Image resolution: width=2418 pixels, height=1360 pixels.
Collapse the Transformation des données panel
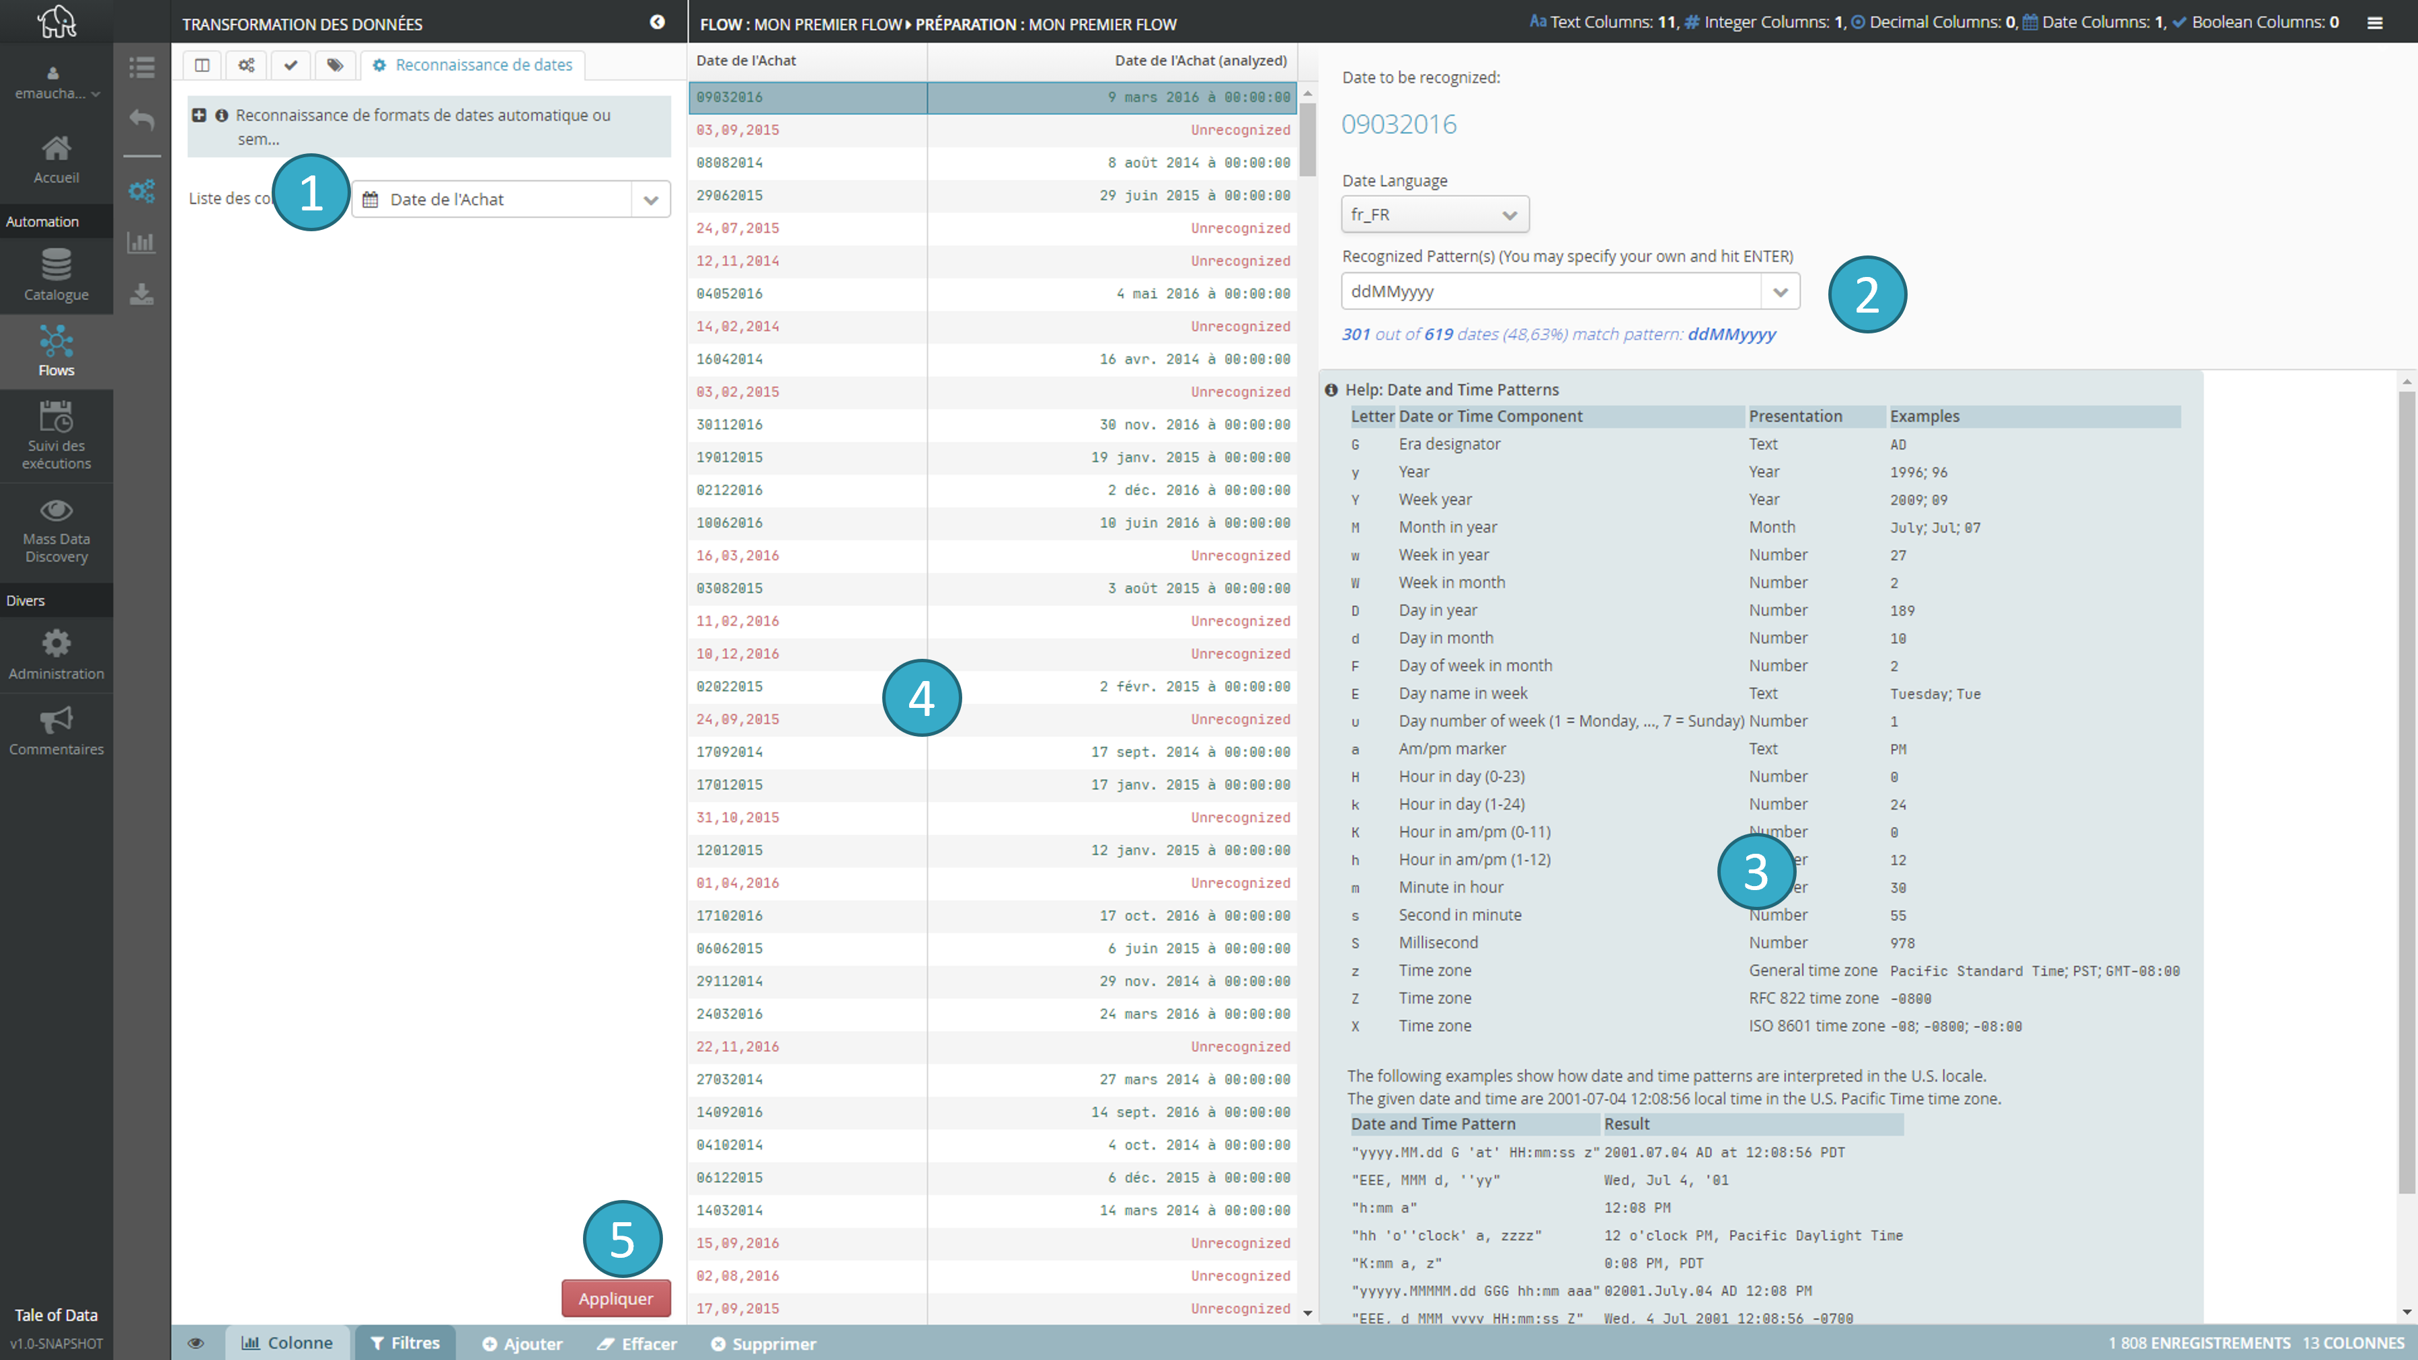(657, 22)
